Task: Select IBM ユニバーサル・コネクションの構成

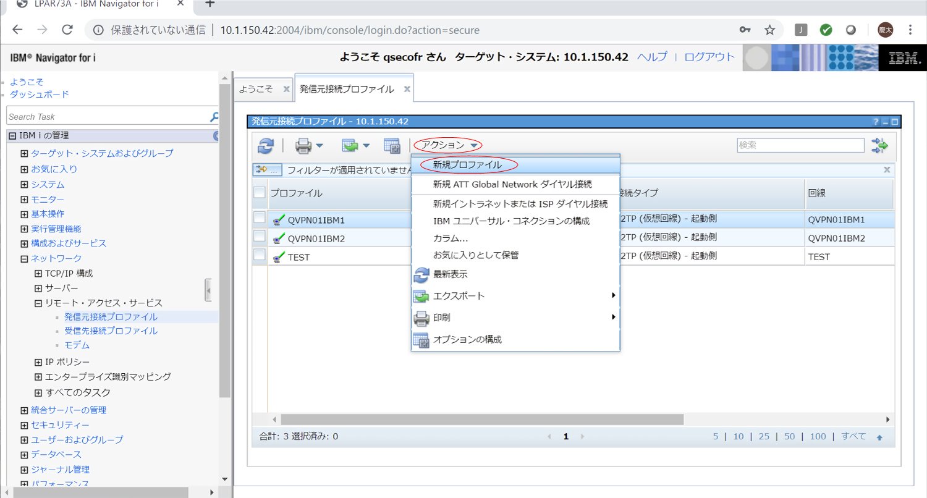Action: tap(515, 221)
